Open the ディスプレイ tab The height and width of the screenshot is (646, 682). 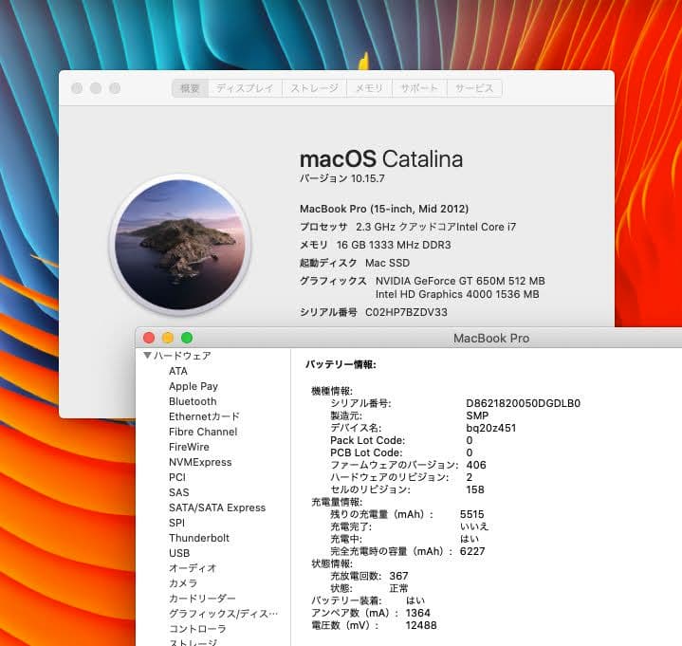click(245, 88)
